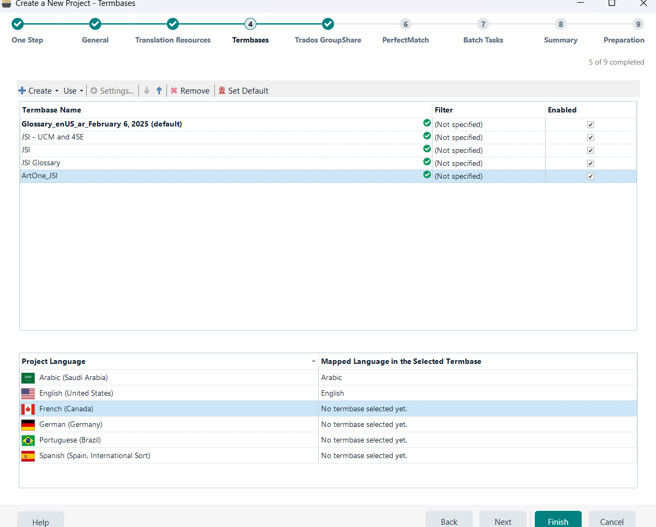
Task: Jump to the Batch Tasks step label
Action: (483, 40)
